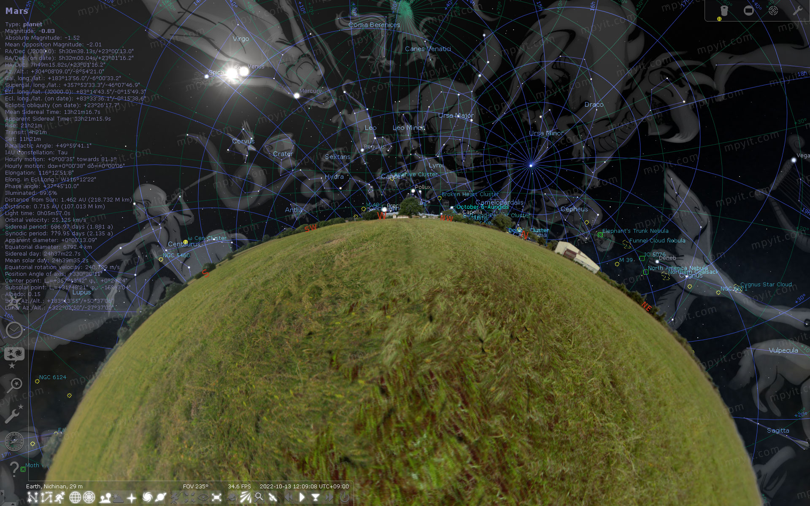Screen dimensions: 810x506
Task: Select the Ursa Major constellation label
Action: (x=456, y=116)
